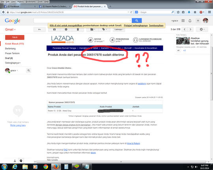213x170 pixels.
Task: Go to the newer email arrow
Action: click(x=185, y=29)
